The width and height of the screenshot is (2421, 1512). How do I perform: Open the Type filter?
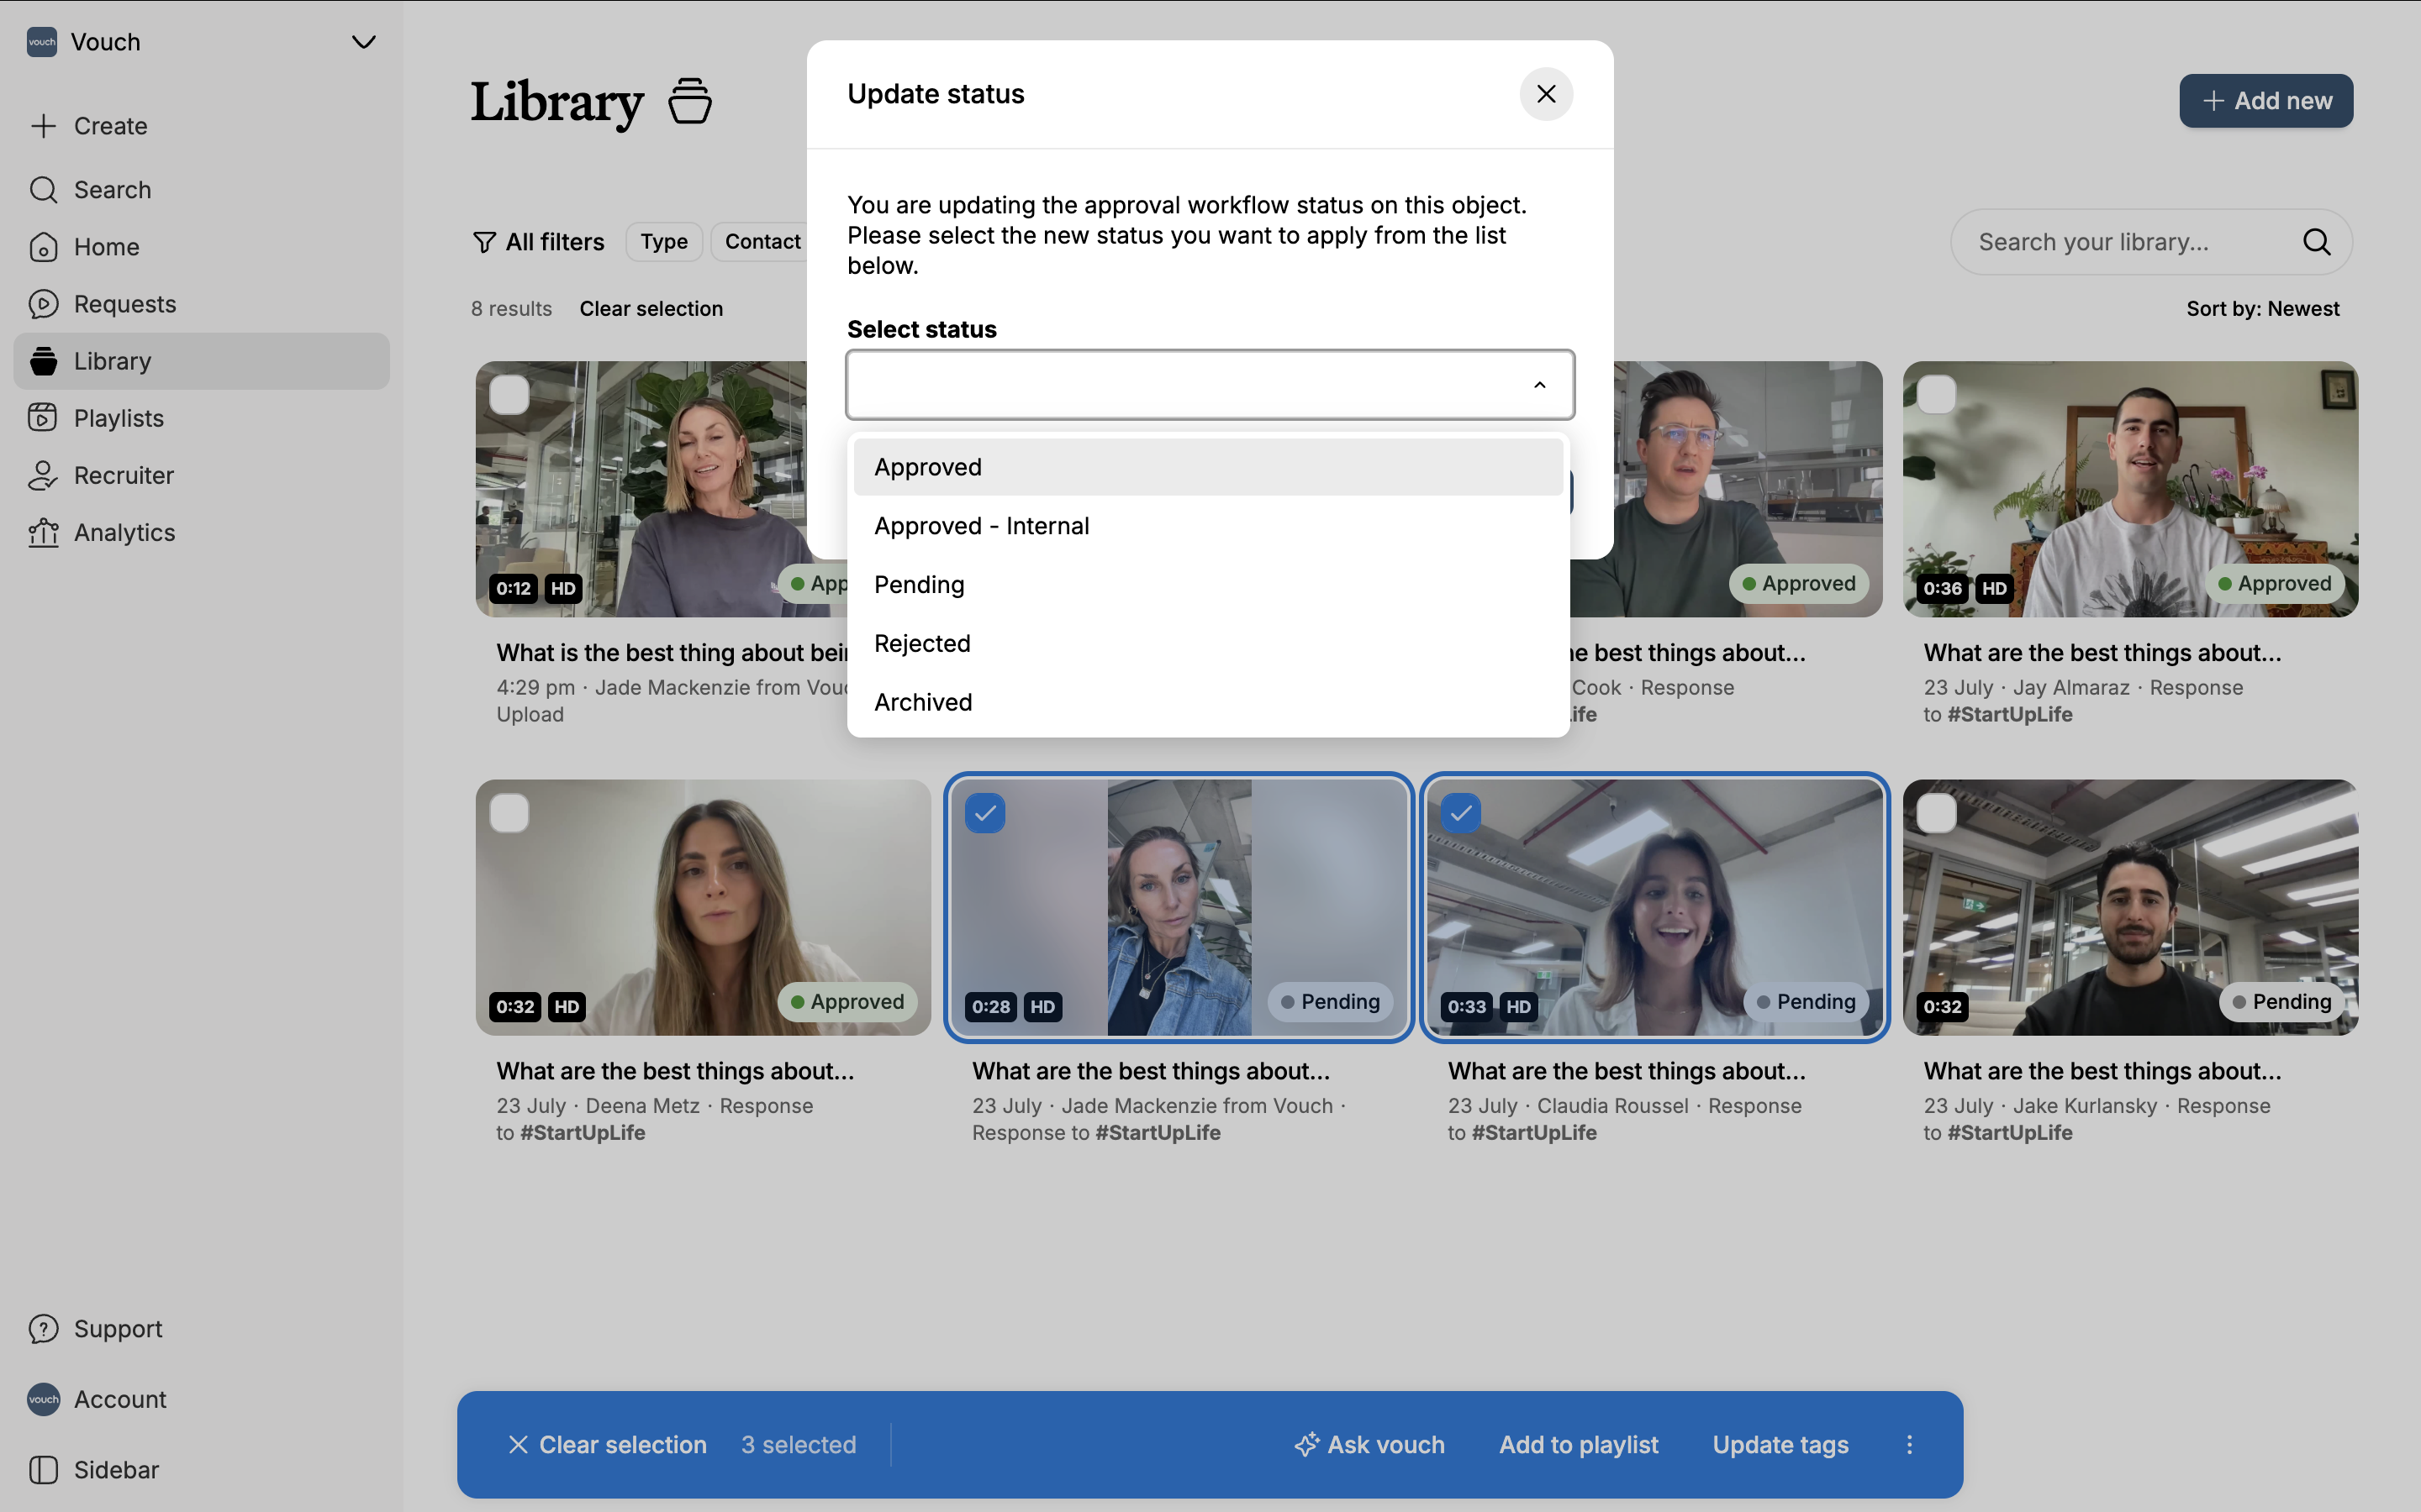click(664, 242)
